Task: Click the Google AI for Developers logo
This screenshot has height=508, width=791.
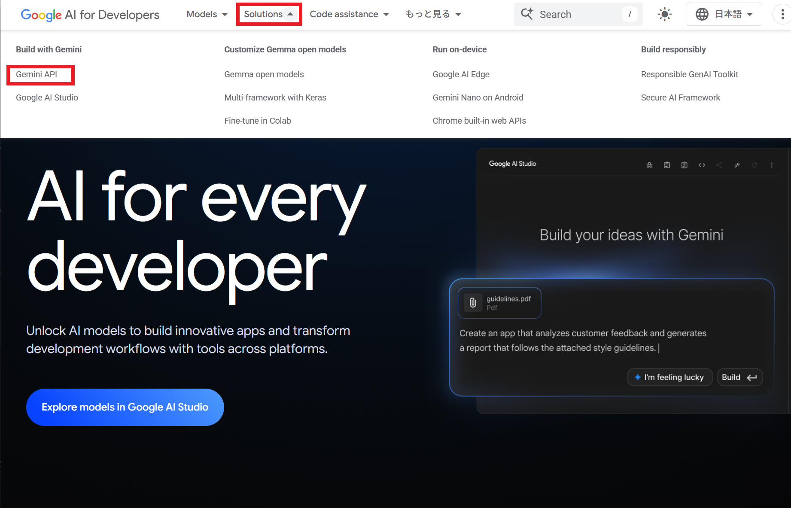Action: pos(90,15)
